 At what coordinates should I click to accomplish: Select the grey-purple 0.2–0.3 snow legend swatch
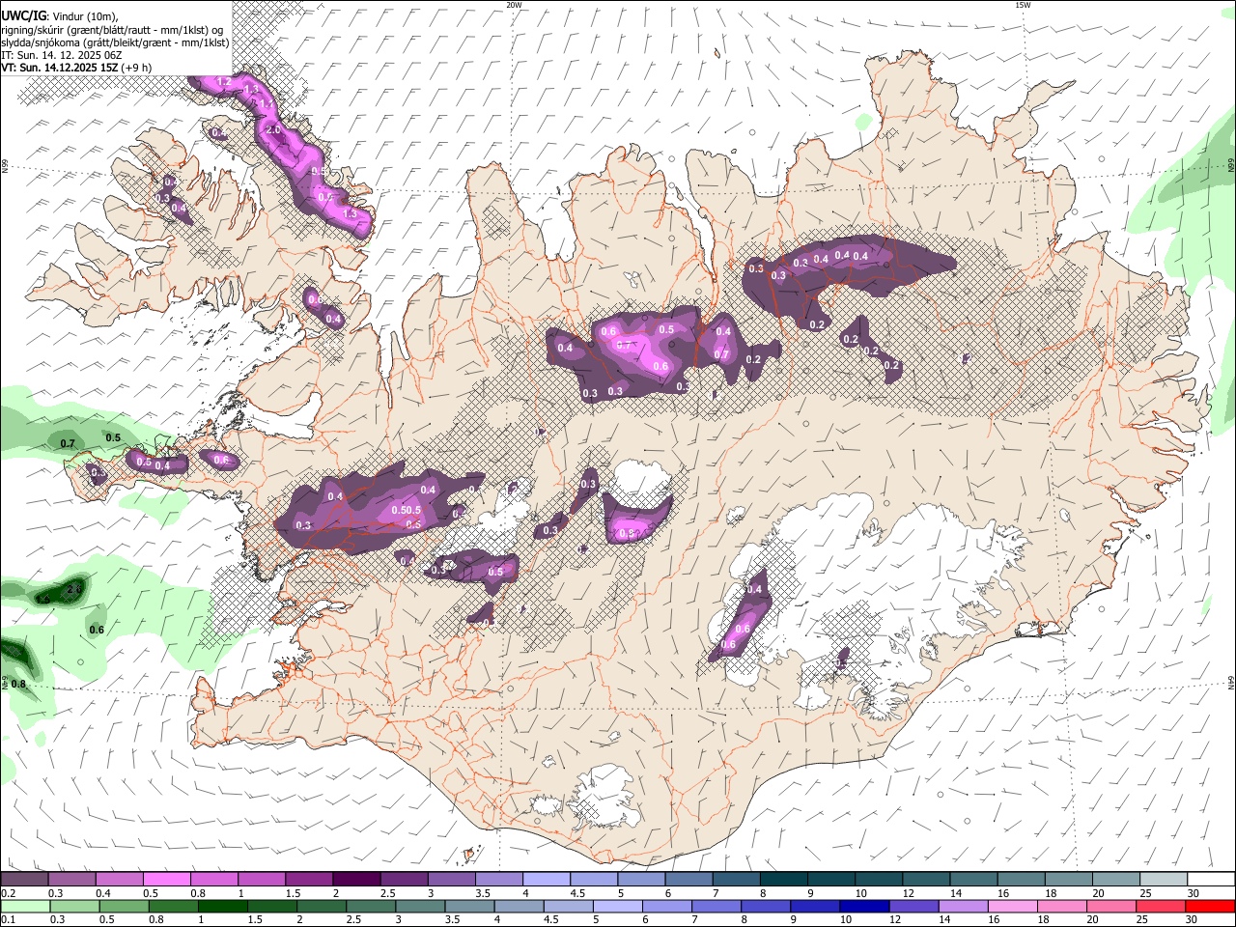pos(24,879)
